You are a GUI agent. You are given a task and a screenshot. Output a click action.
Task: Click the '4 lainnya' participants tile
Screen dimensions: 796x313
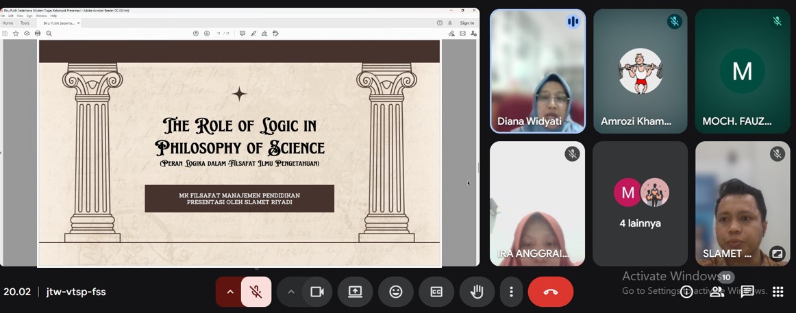tap(640, 204)
